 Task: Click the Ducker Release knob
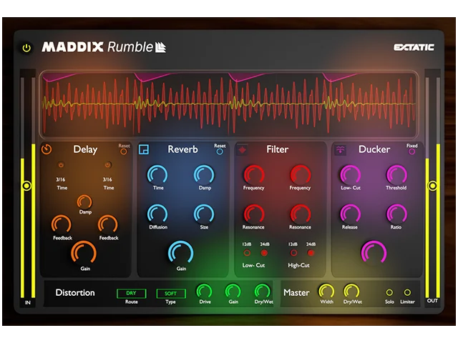tap(350, 214)
